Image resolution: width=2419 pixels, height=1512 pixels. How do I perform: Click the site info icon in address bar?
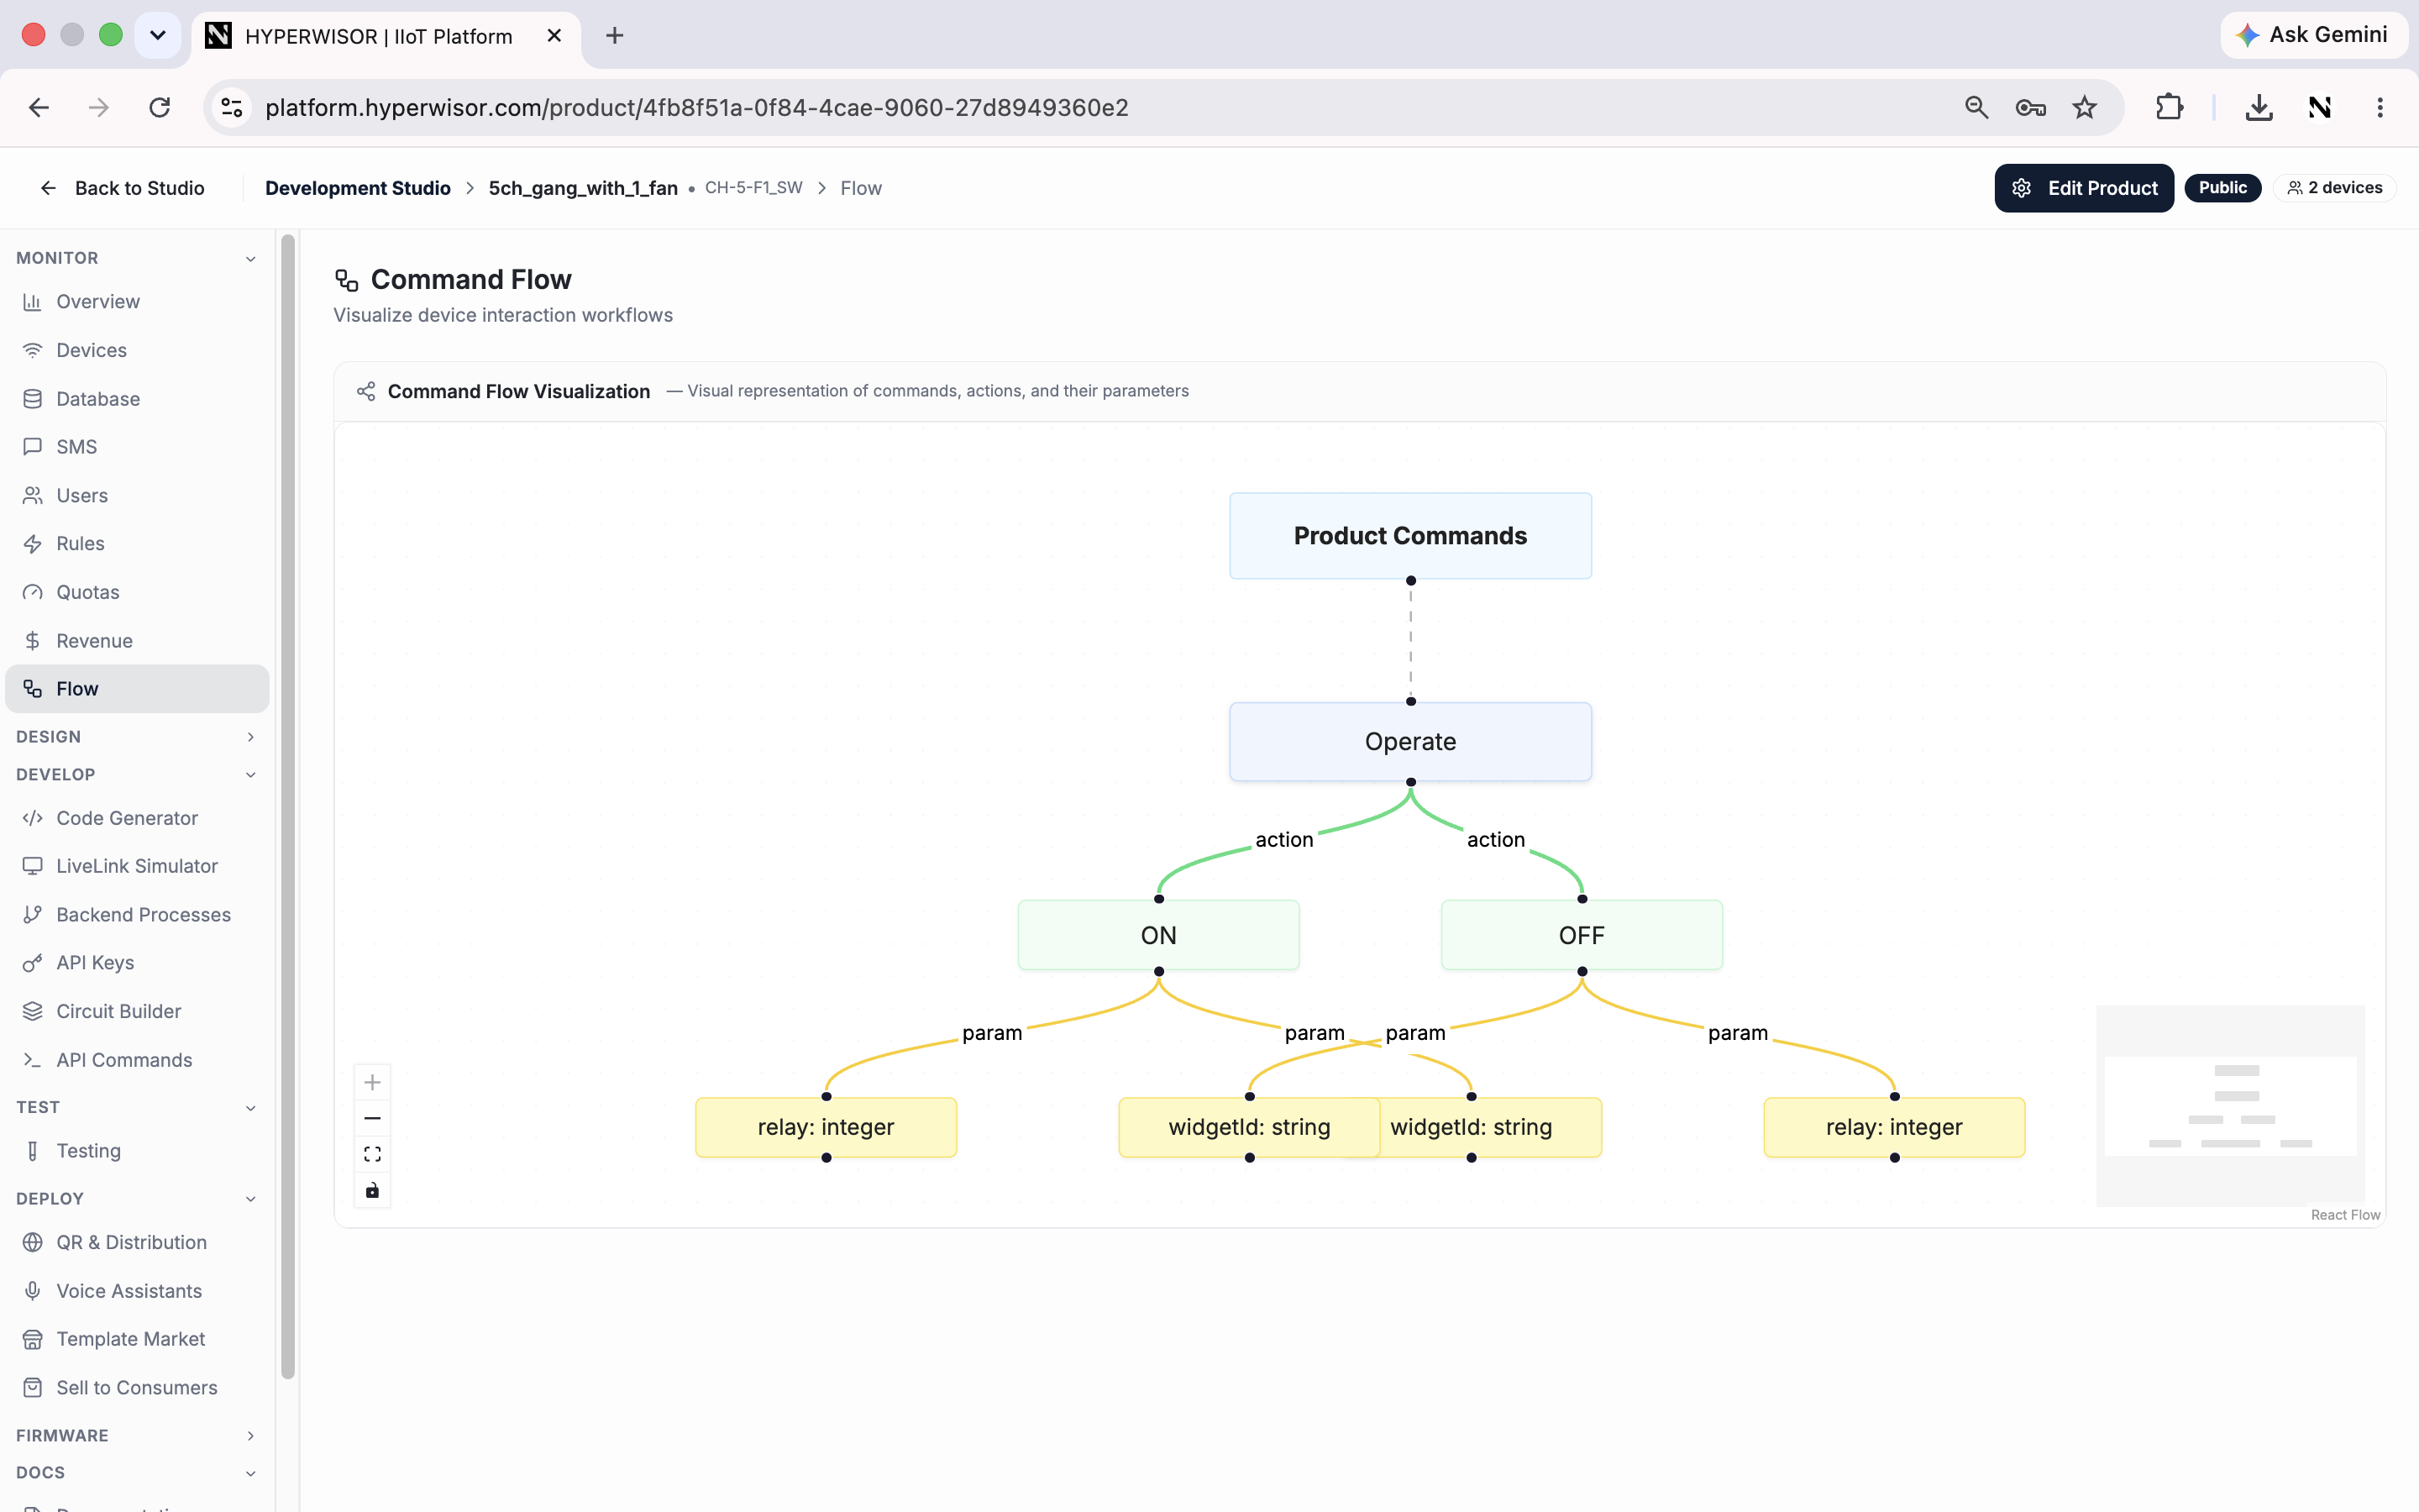pyautogui.click(x=232, y=107)
